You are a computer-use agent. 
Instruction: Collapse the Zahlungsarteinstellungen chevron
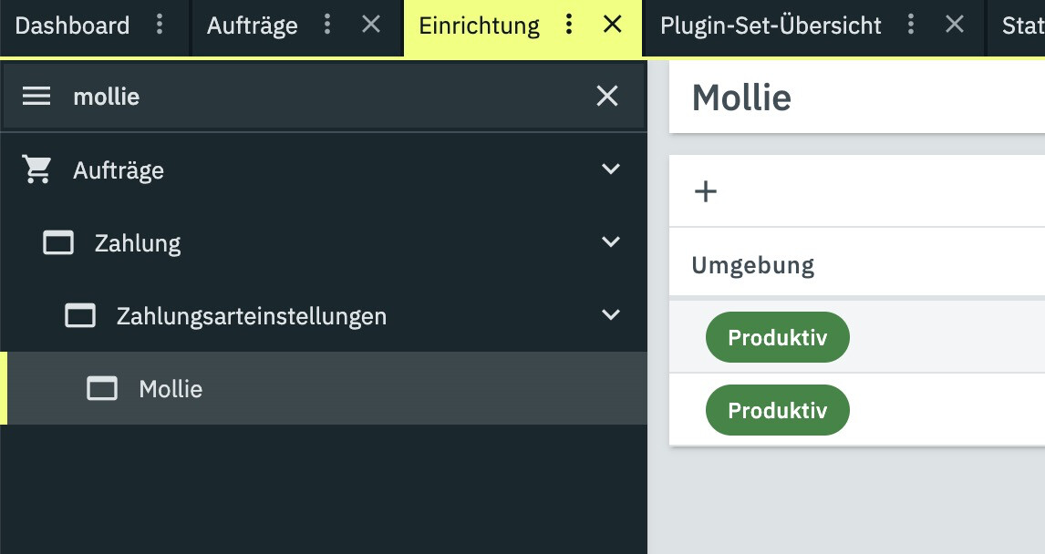[611, 314]
